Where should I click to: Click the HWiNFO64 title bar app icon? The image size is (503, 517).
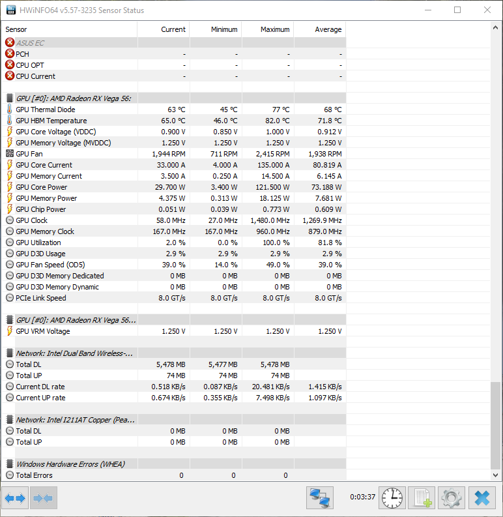(11, 10)
